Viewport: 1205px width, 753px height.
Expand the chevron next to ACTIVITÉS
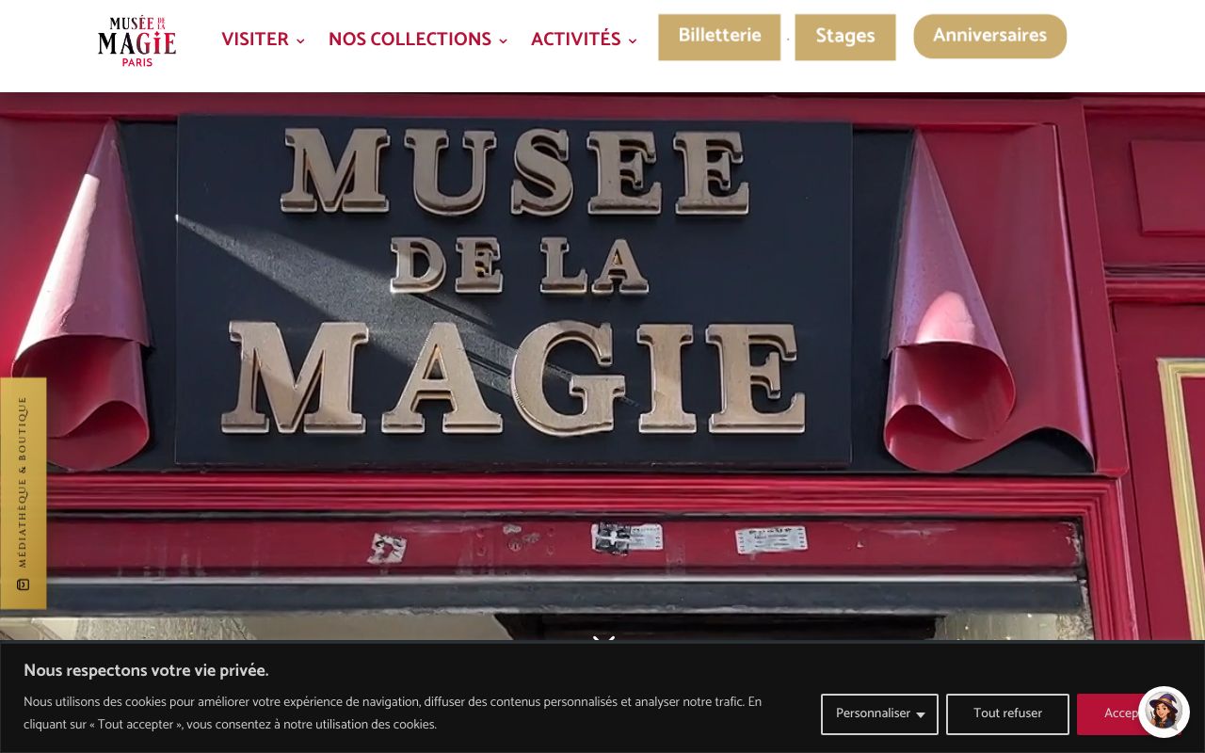(633, 40)
